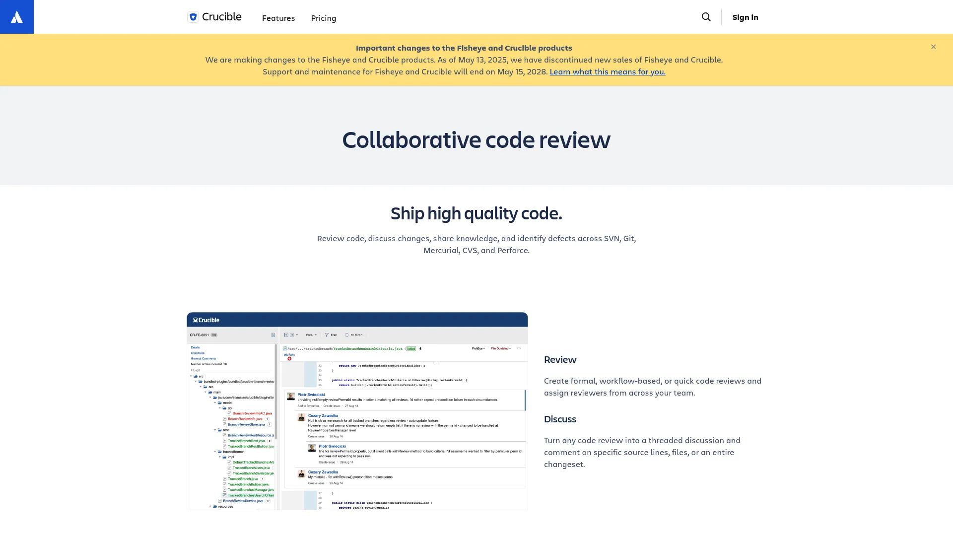The width and height of the screenshot is (953, 536).
Task: Click the 'Review' section heading
Action: [560, 359]
